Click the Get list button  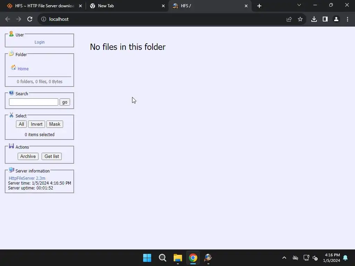pyautogui.click(x=52, y=156)
